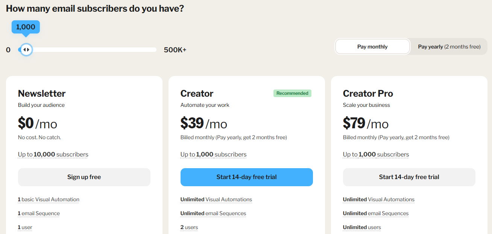Click the 1,000 subscriber count tooltip bubble
Screen dimensions: 492x234
click(26, 27)
